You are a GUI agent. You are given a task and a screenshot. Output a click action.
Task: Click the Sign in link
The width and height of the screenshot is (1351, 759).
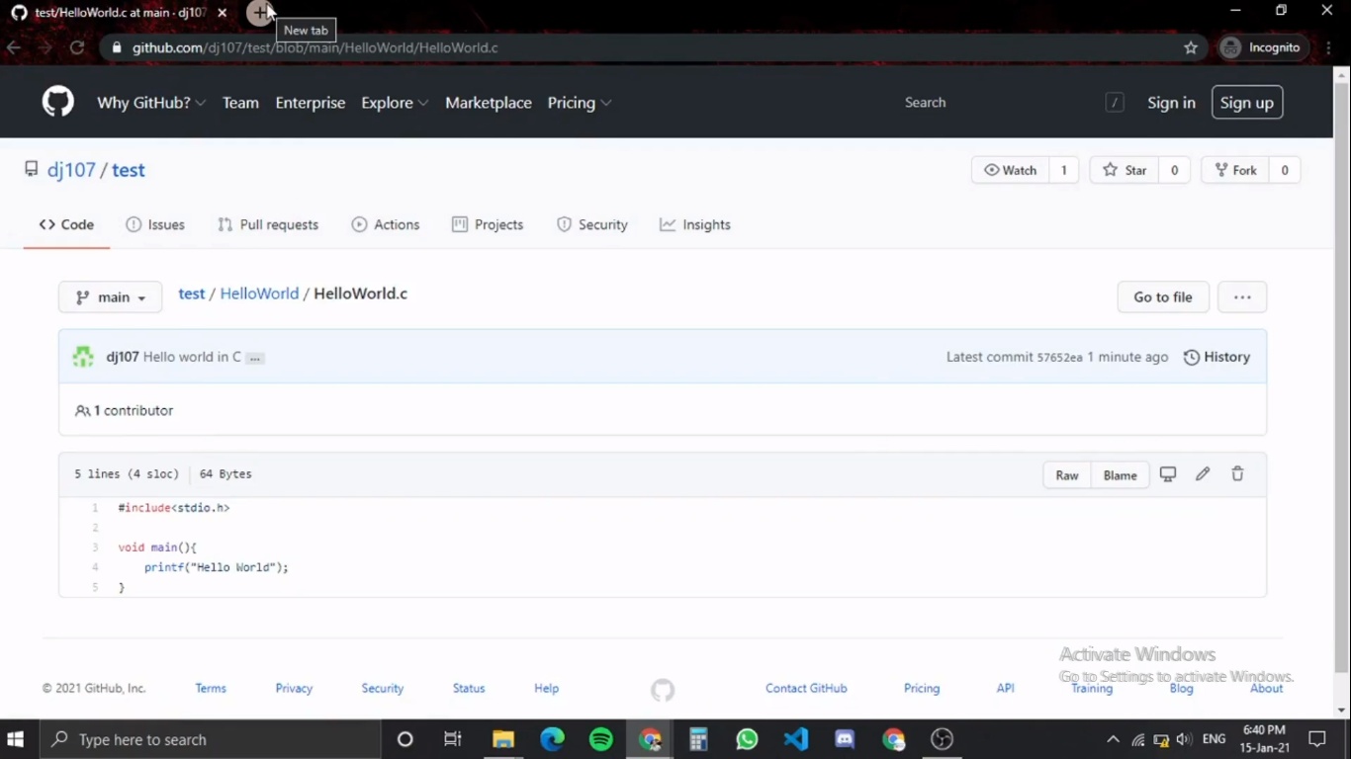(1171, 103)
